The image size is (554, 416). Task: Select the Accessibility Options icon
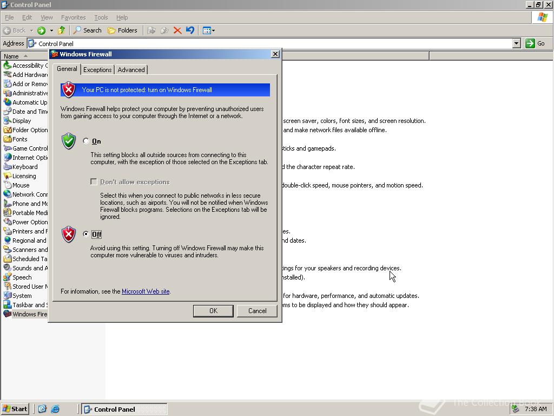8,66
